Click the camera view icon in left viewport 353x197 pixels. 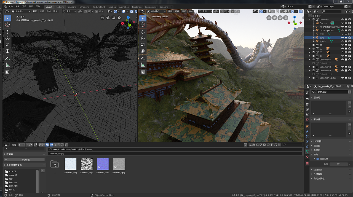[x=108, y=18]
